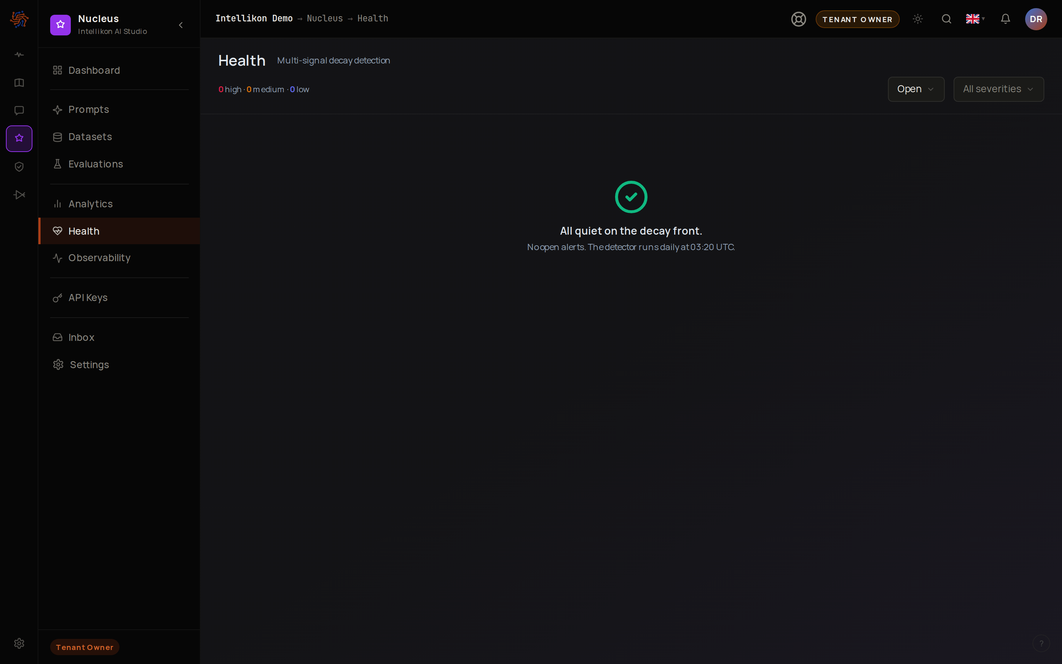
Task: Open the pulse activity icon in left rail
Action: coord(19,55)
